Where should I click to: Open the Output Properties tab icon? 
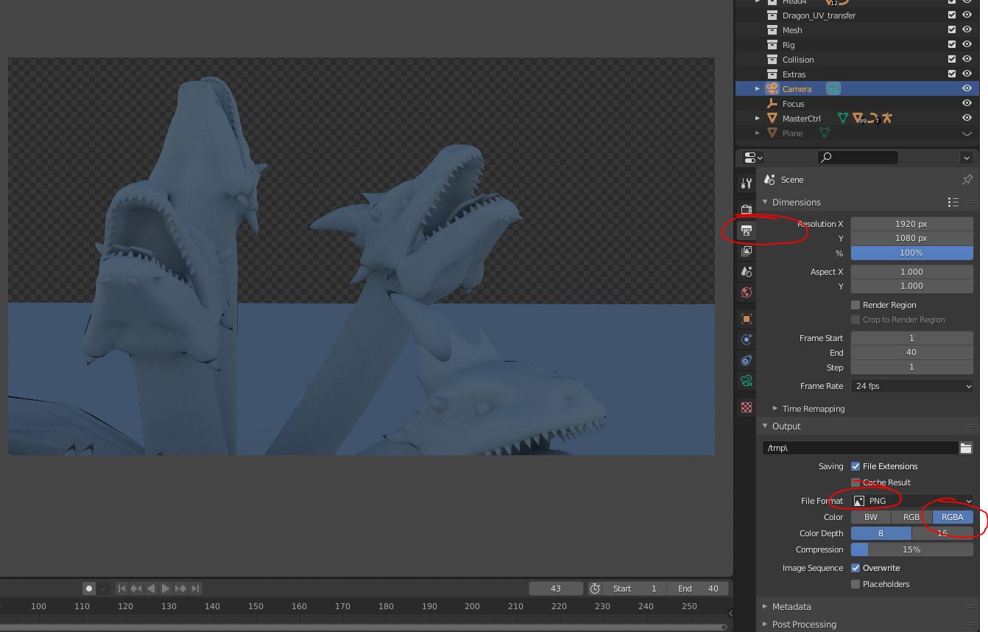coord(746,231)
